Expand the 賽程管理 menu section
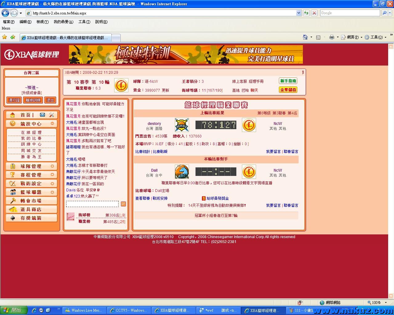394x315 pixels. [52, 175]
